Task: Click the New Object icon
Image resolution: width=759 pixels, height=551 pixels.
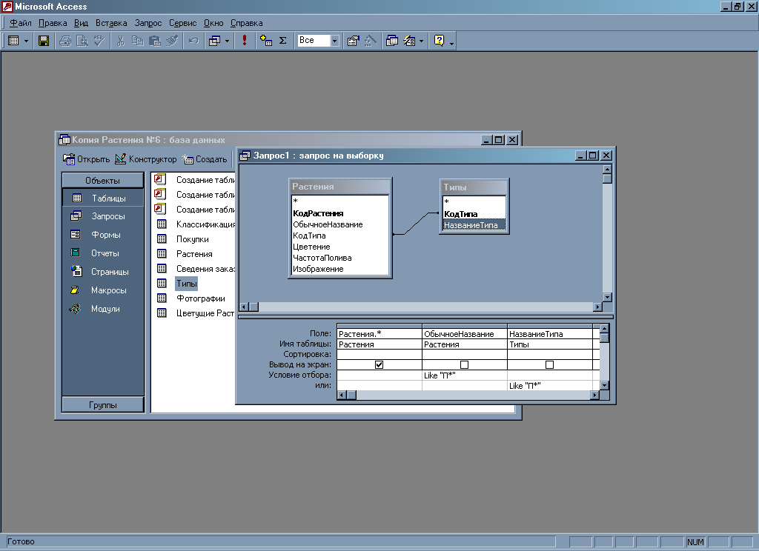Action: pyautogui.click(x=409, y=41)
